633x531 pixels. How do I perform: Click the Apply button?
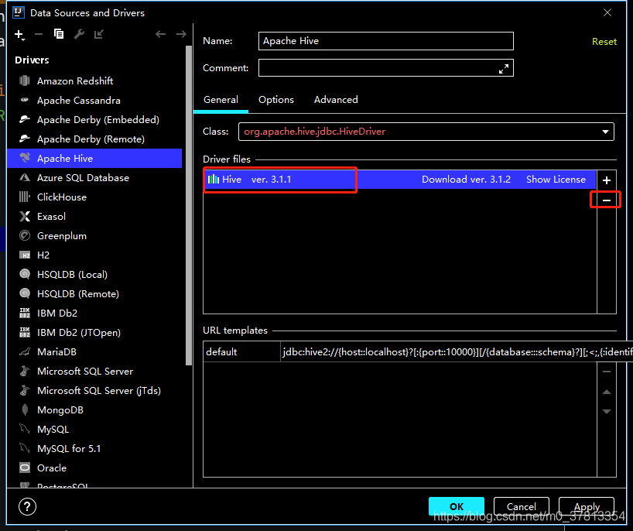pyautogui.click(x=587, y=506)
